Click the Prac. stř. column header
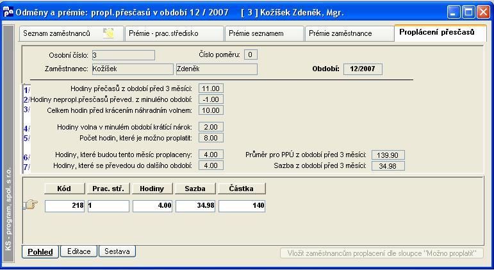 pos(108,189)
